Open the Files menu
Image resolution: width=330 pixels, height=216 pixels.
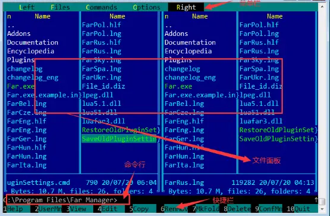[60, 7]
